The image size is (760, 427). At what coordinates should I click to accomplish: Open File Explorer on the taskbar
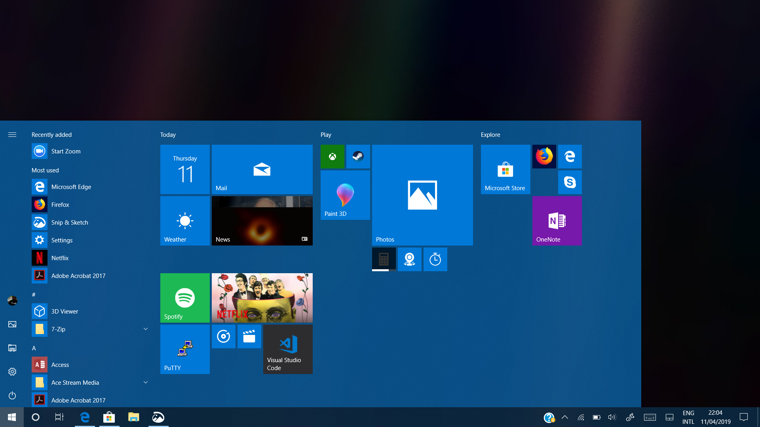134,417
